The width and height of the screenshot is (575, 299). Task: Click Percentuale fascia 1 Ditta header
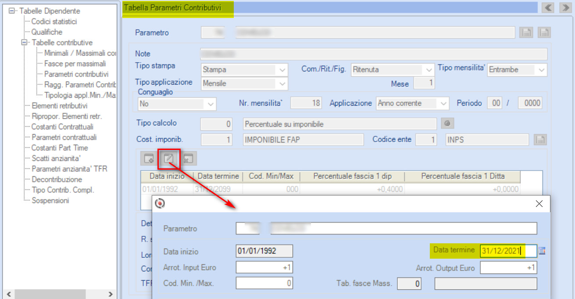[463, 176]
